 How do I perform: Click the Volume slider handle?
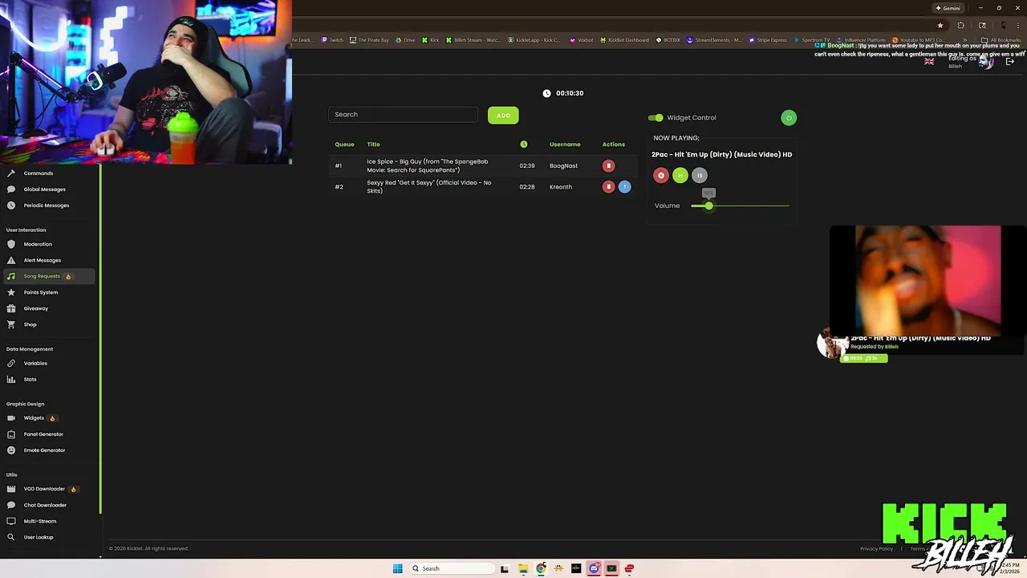(x=708, y=206)
